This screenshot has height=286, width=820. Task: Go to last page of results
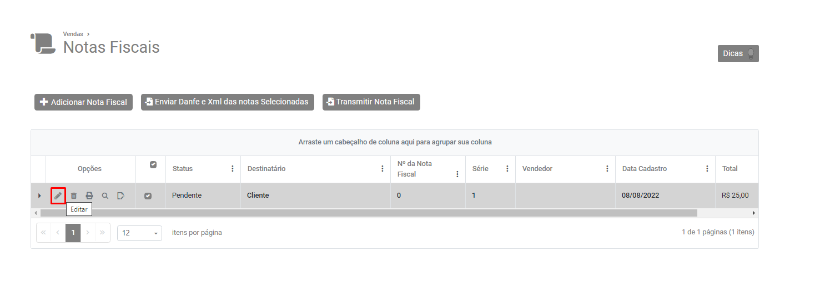(x=102, y=233)
